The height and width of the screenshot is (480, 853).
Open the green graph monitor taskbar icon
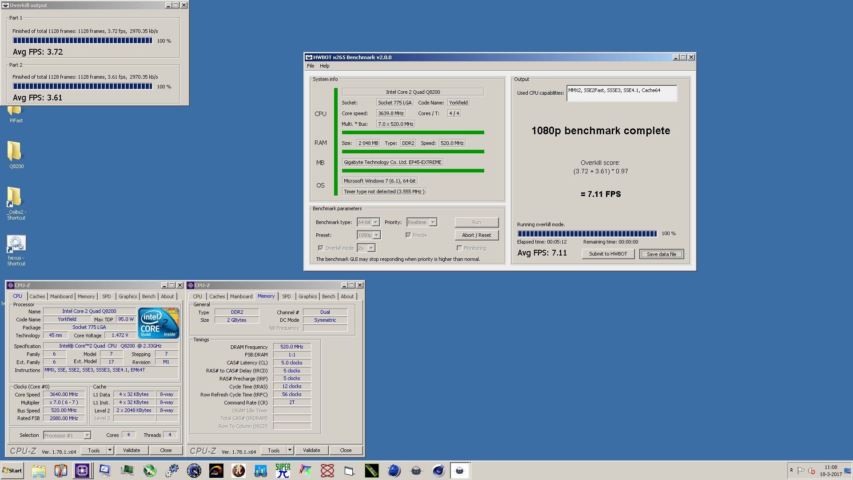coord(127,471)
